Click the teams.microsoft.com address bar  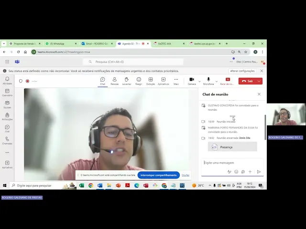pyautogui.click(x=141, y=52)
